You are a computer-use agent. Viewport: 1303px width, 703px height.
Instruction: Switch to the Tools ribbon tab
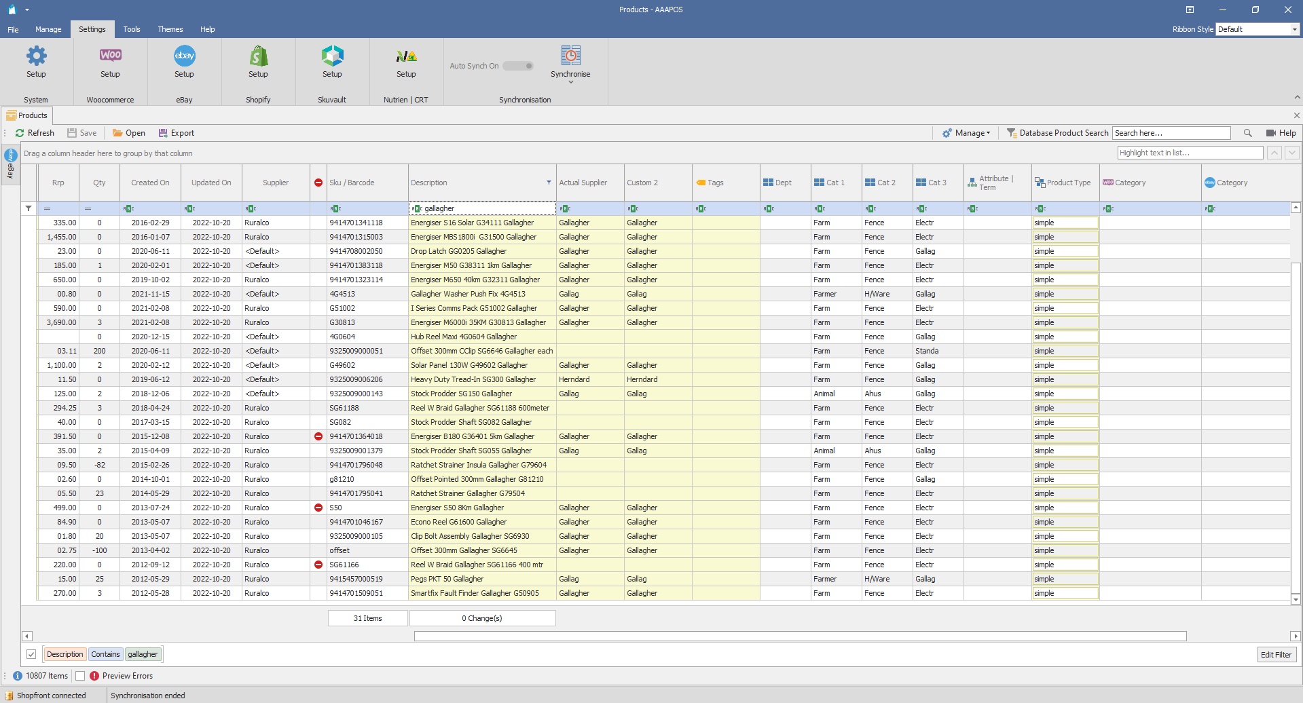[x=132, y=29]
